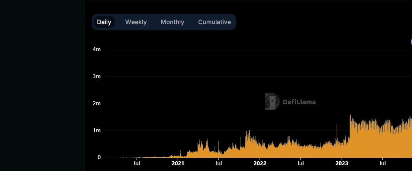Click the partially visible blue legend marker

click(x=411, y=42)
